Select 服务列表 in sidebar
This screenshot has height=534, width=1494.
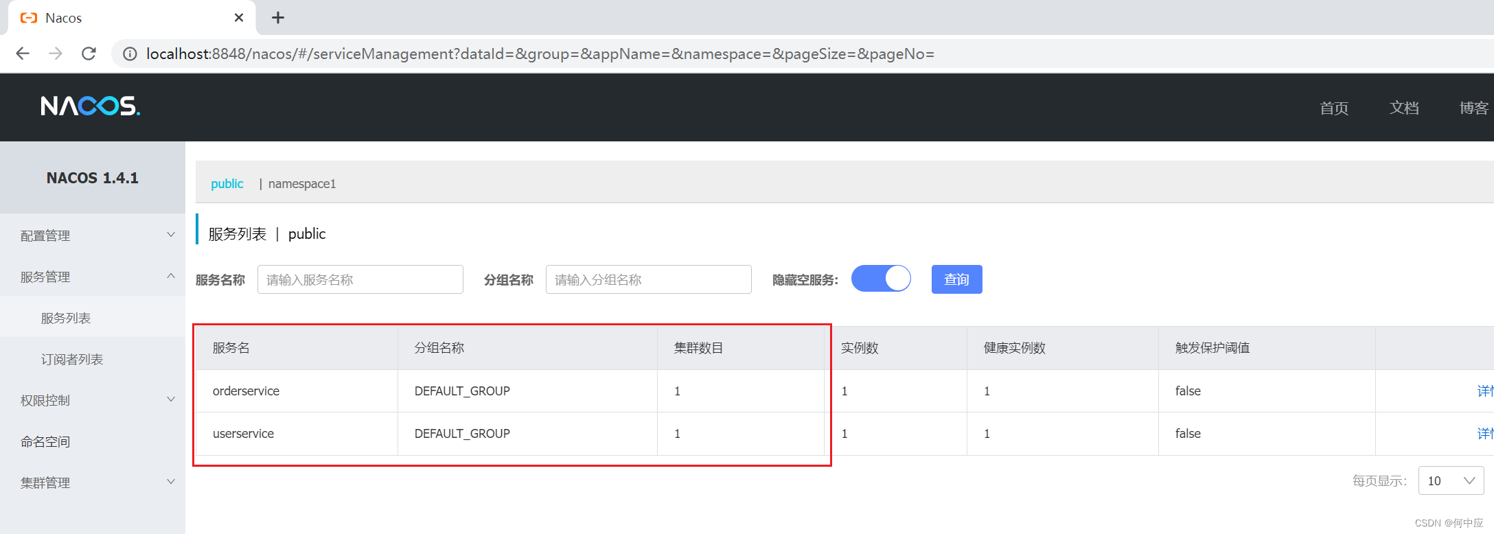(x=66, y=318)
